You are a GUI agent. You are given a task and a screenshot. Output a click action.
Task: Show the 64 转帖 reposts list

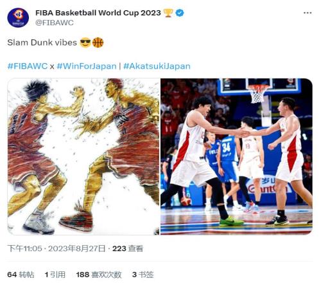(x=21, y=275)
